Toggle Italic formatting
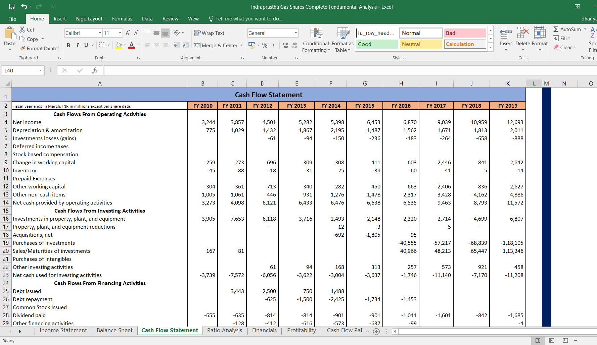This screenshot has height=345, width=597. coord(77,45)
